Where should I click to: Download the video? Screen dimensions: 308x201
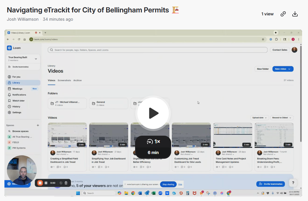click(x=295, y=14)
